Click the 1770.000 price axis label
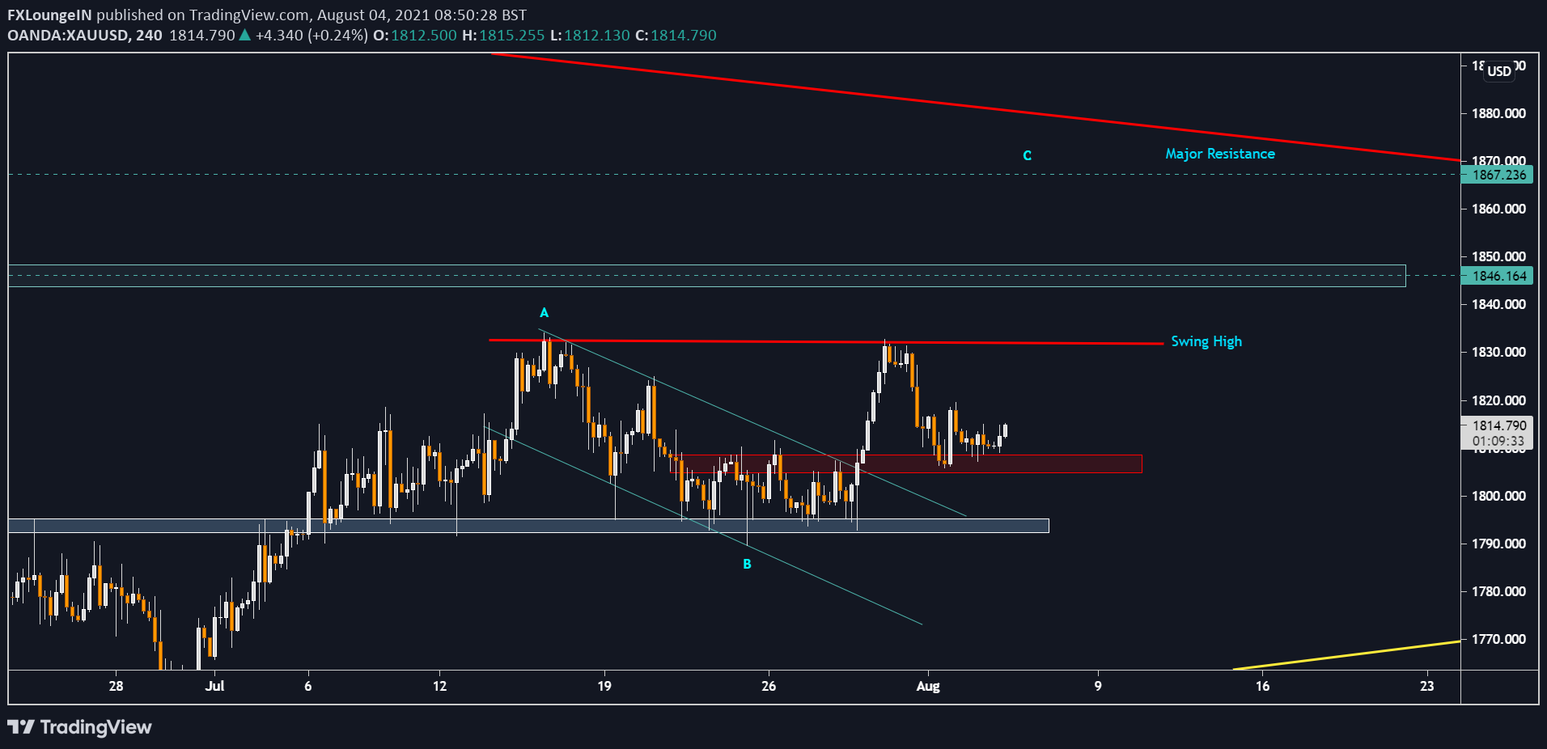 coord(1499,639)
